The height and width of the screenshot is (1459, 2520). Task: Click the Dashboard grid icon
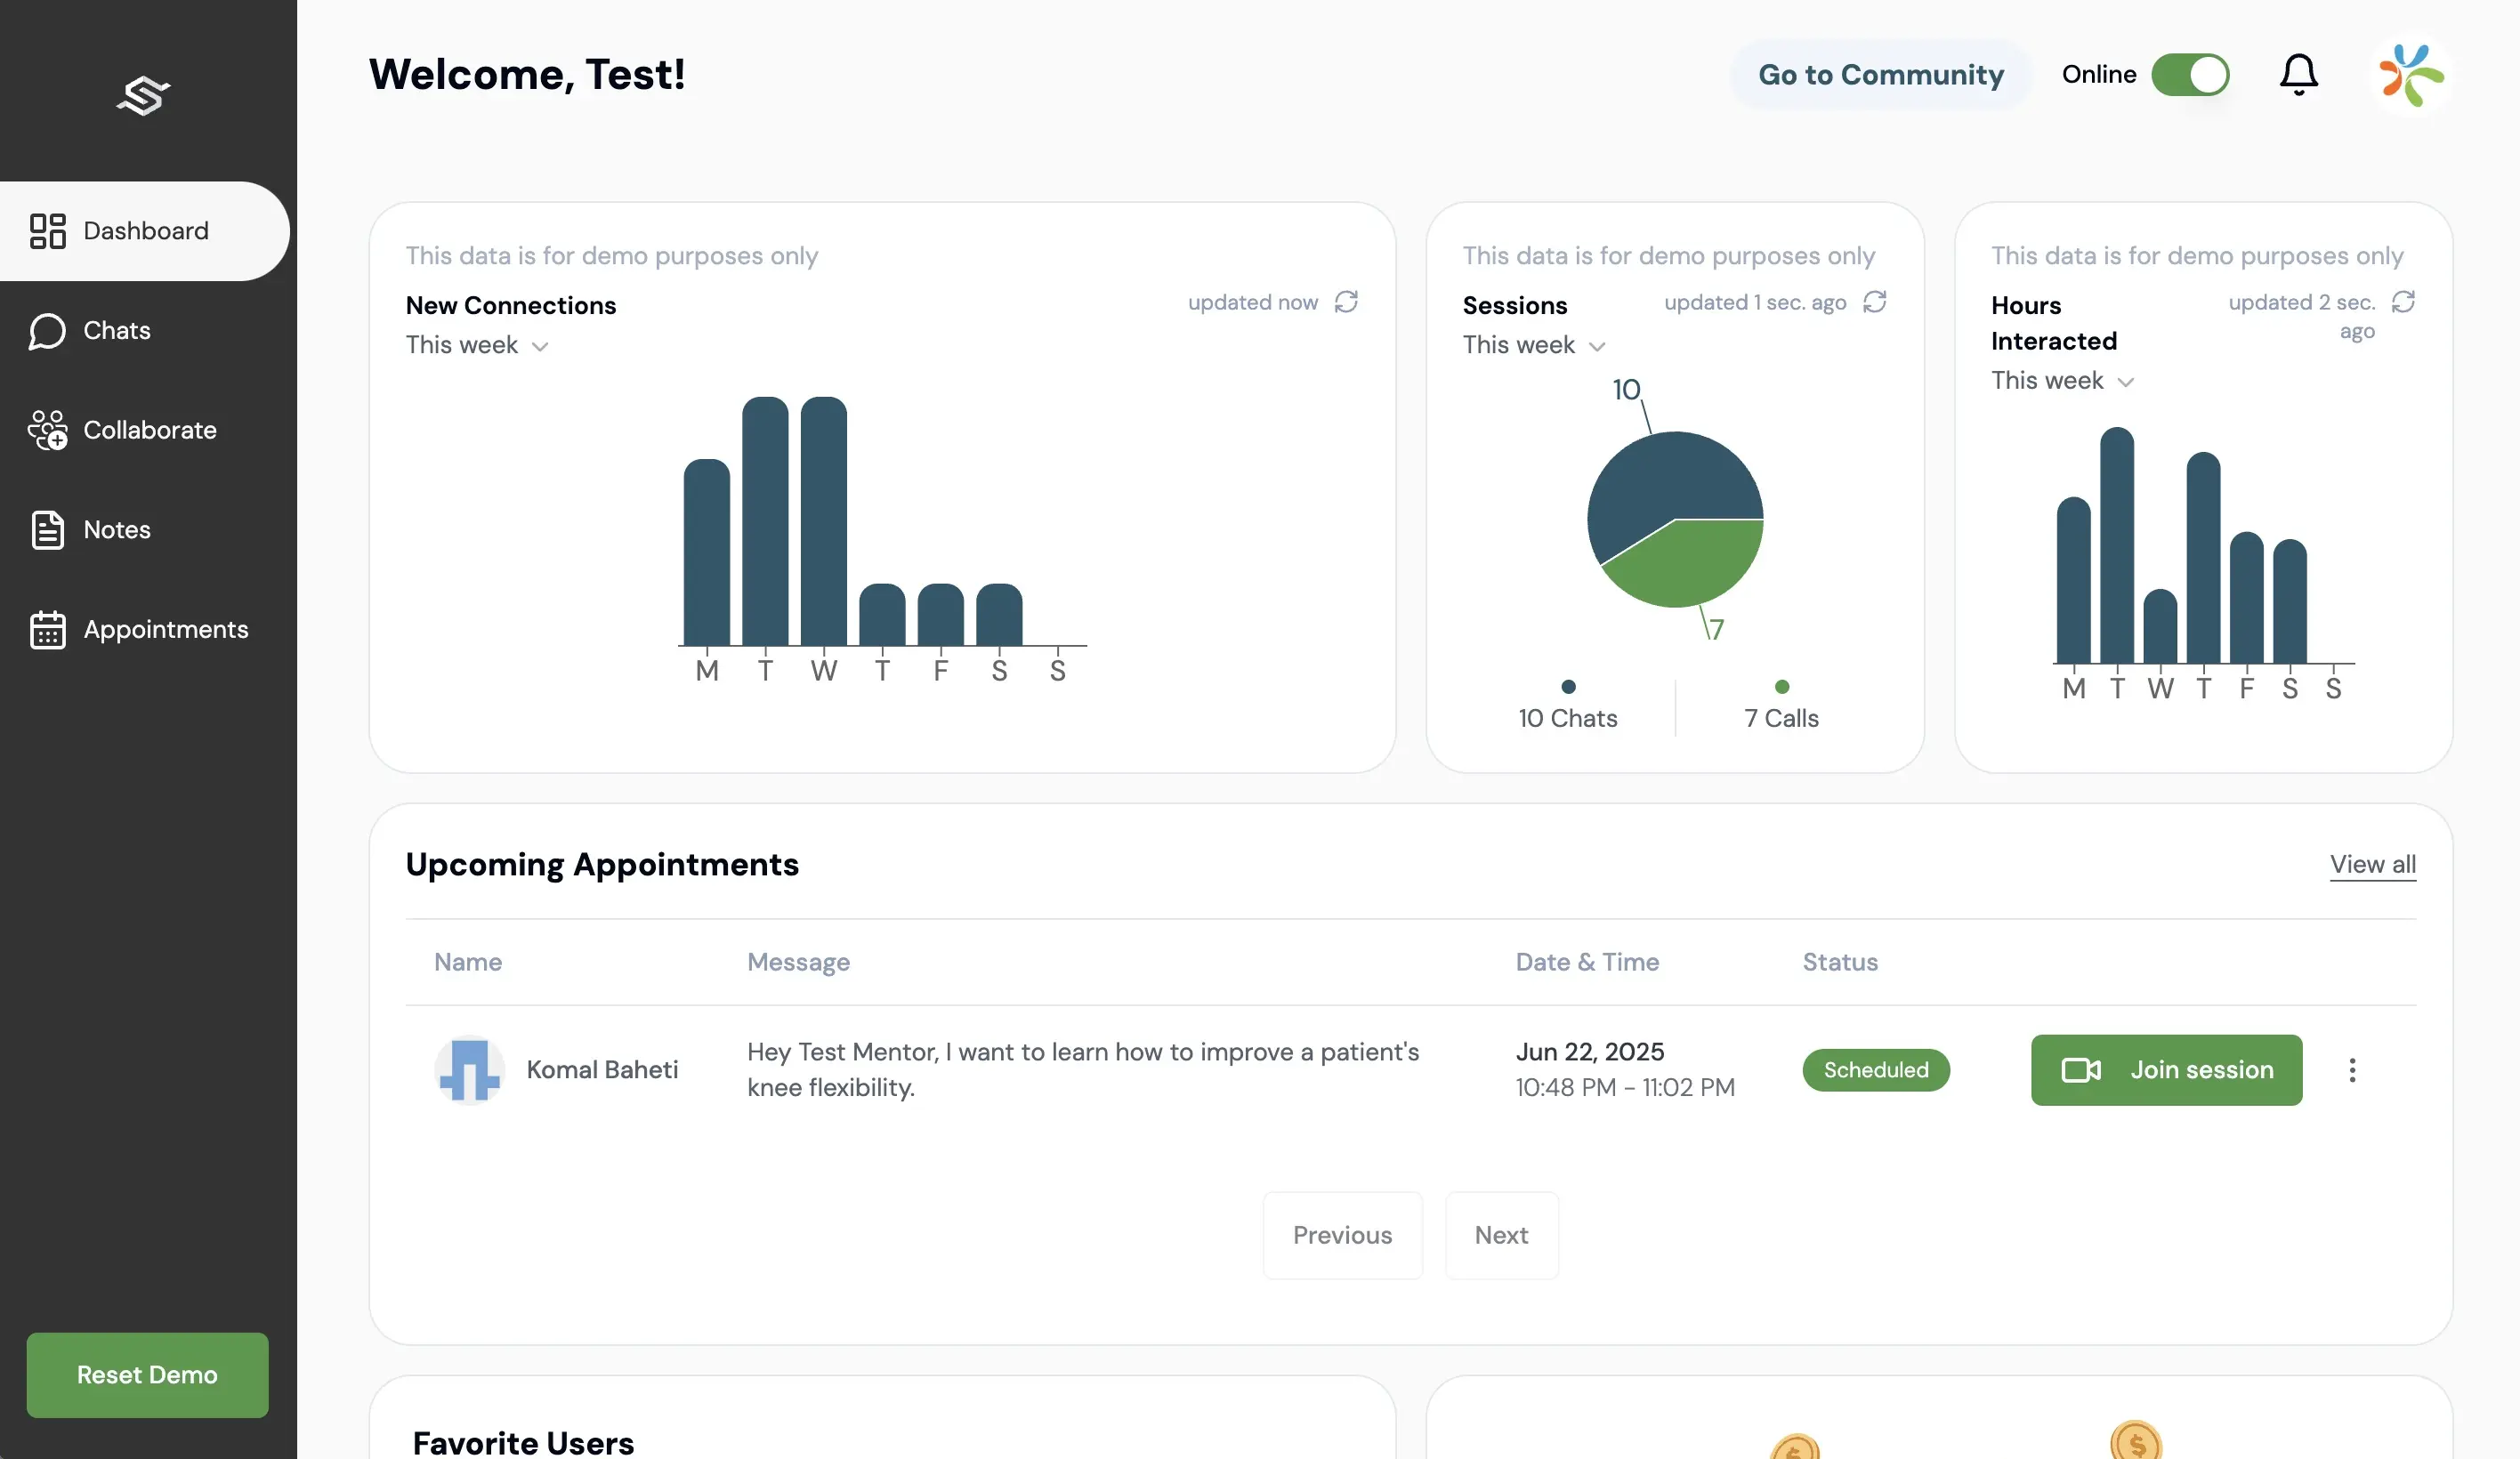pyautogui.click(x=47, y=231)
